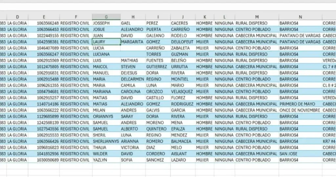The image size is (336, 177).
Task: Click the cell containing DEULOFEUT
Action: (x=183, y=42)
